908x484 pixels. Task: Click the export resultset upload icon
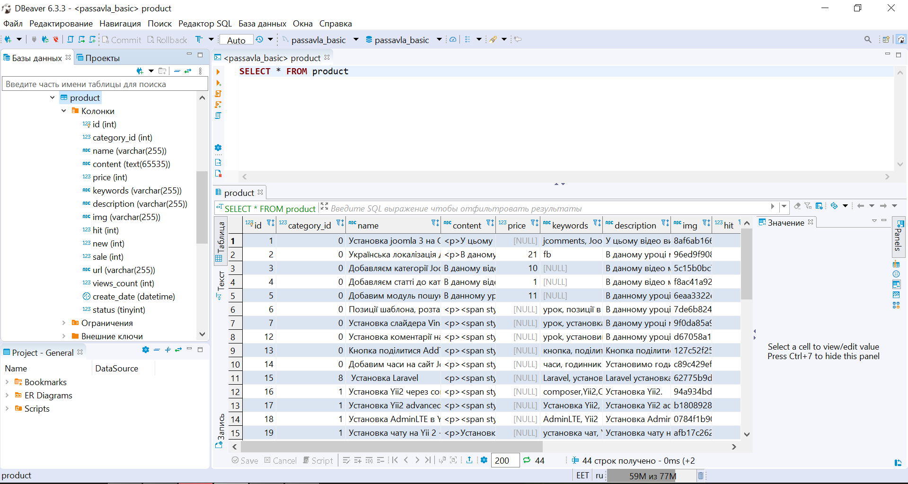pyautogui.click(x=469, y=460)
